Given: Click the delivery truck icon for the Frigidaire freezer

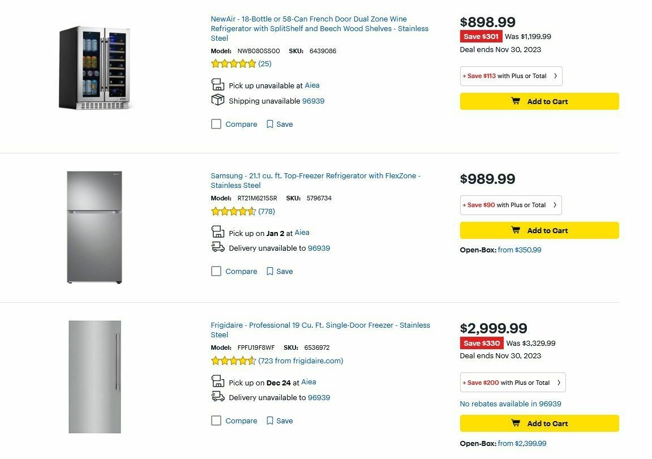Looking at the screenshot, I should (217, 396).
